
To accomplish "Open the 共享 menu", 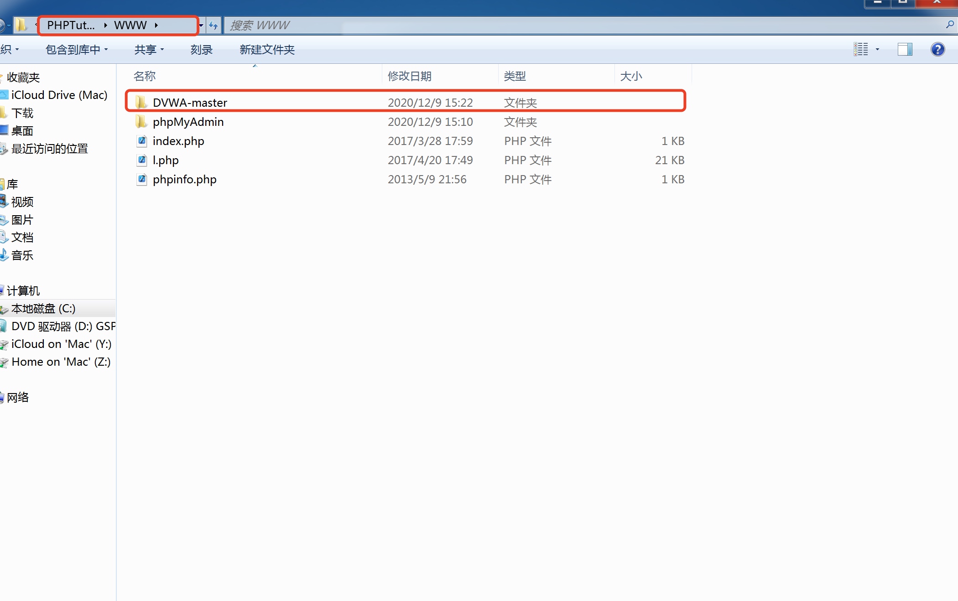I will point(149,49).
